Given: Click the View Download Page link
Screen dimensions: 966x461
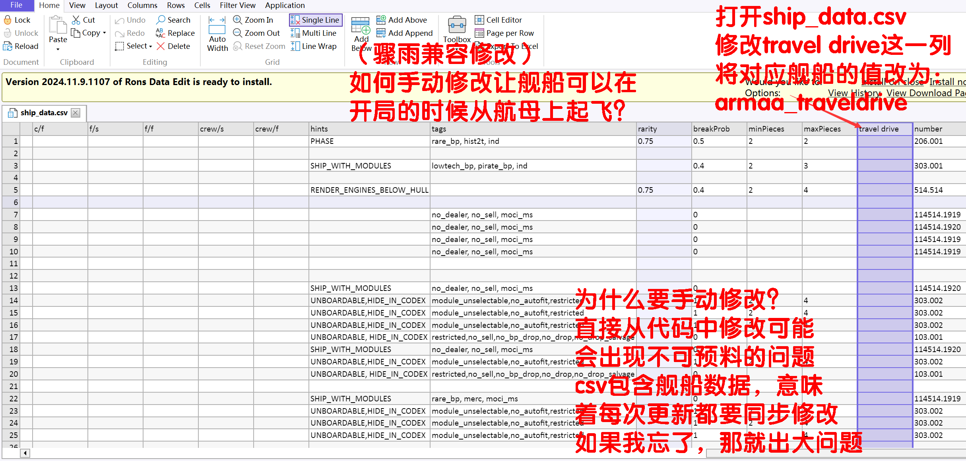Looking at the screenshot, I should click(x=926, y=93).
